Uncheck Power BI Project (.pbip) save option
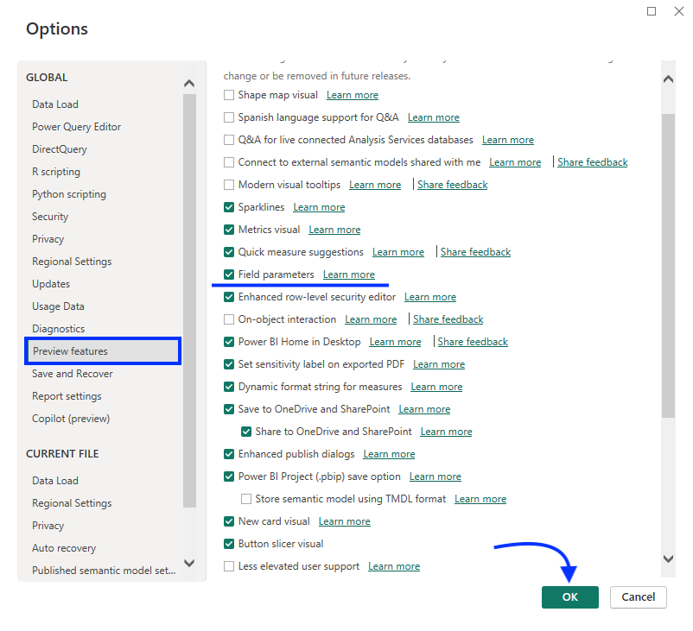693x631 pixels. click(228, 476)
